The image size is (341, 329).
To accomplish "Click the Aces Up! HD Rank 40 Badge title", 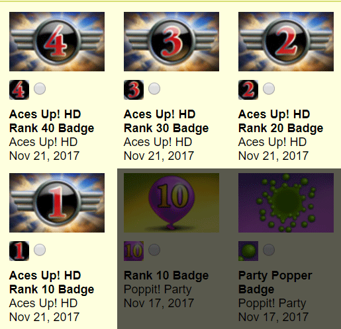I will 52,122.
